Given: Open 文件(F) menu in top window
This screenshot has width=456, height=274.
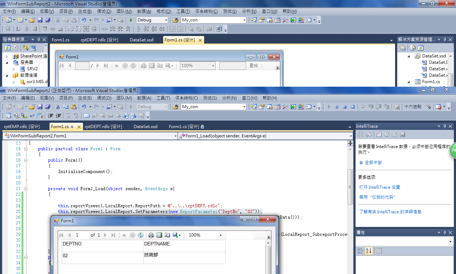Looking at the screenshot, I should click(x=9, y=11).
